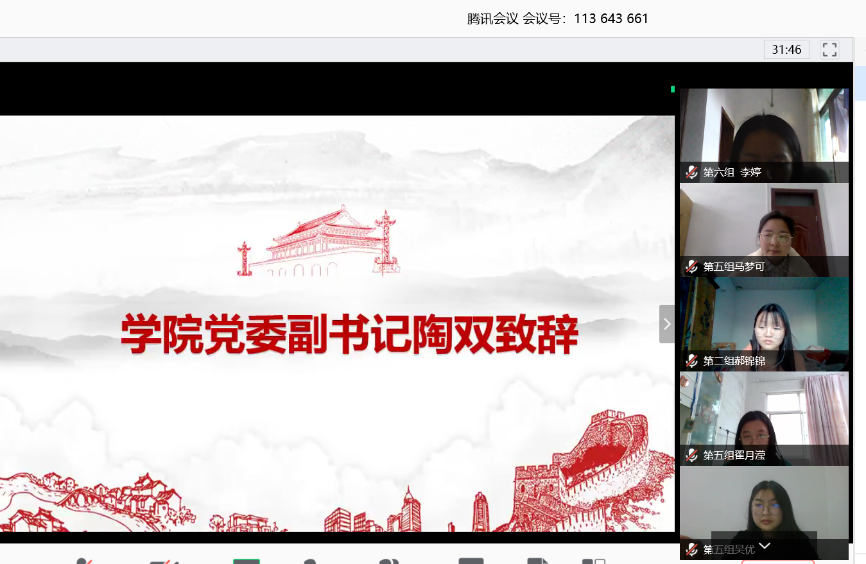Select 第六组 李婷's video tile
This screenshot has width=866, height=564.
tap(764, 128)
